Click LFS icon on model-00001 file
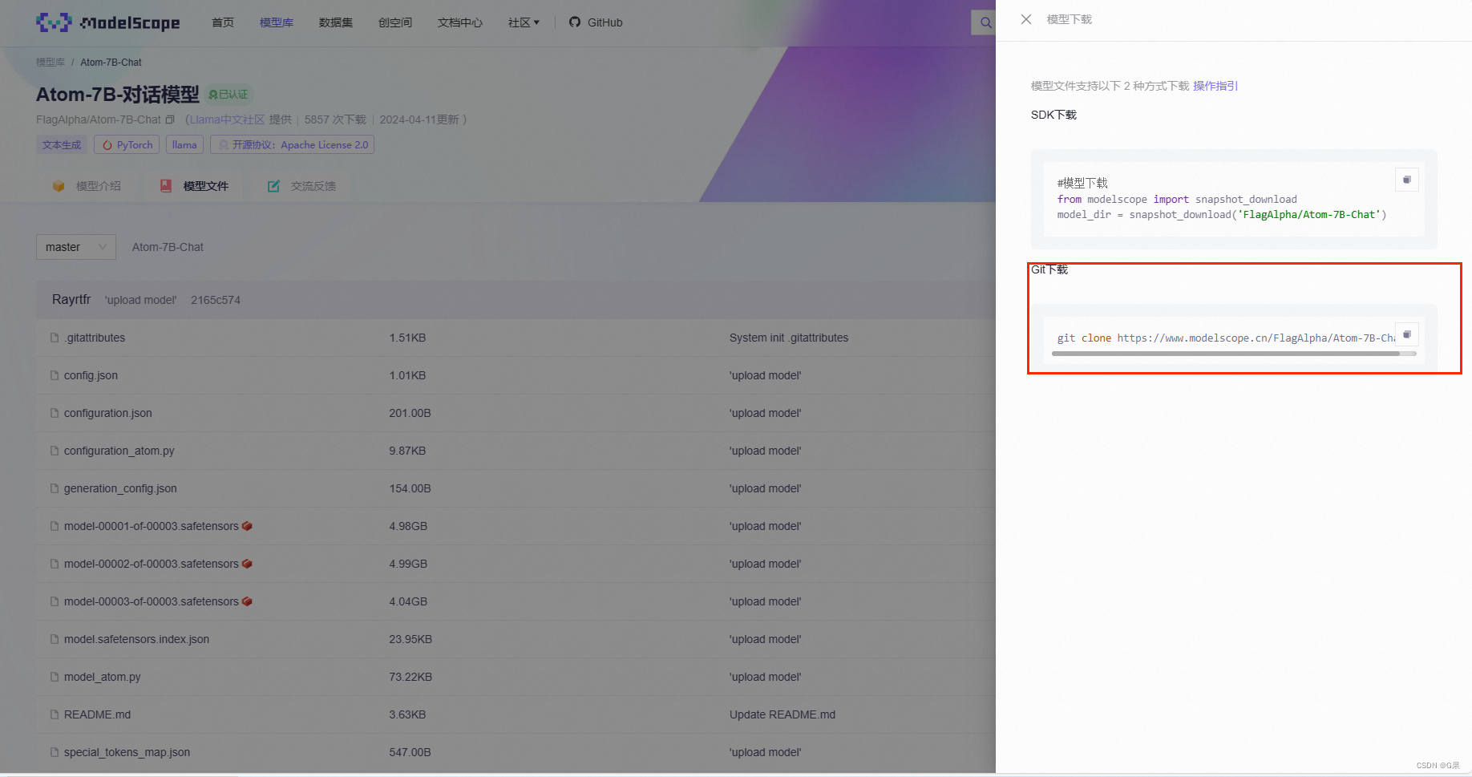Image resolution: width=1472 pixels, height=777 pixels. click(247, 526)
